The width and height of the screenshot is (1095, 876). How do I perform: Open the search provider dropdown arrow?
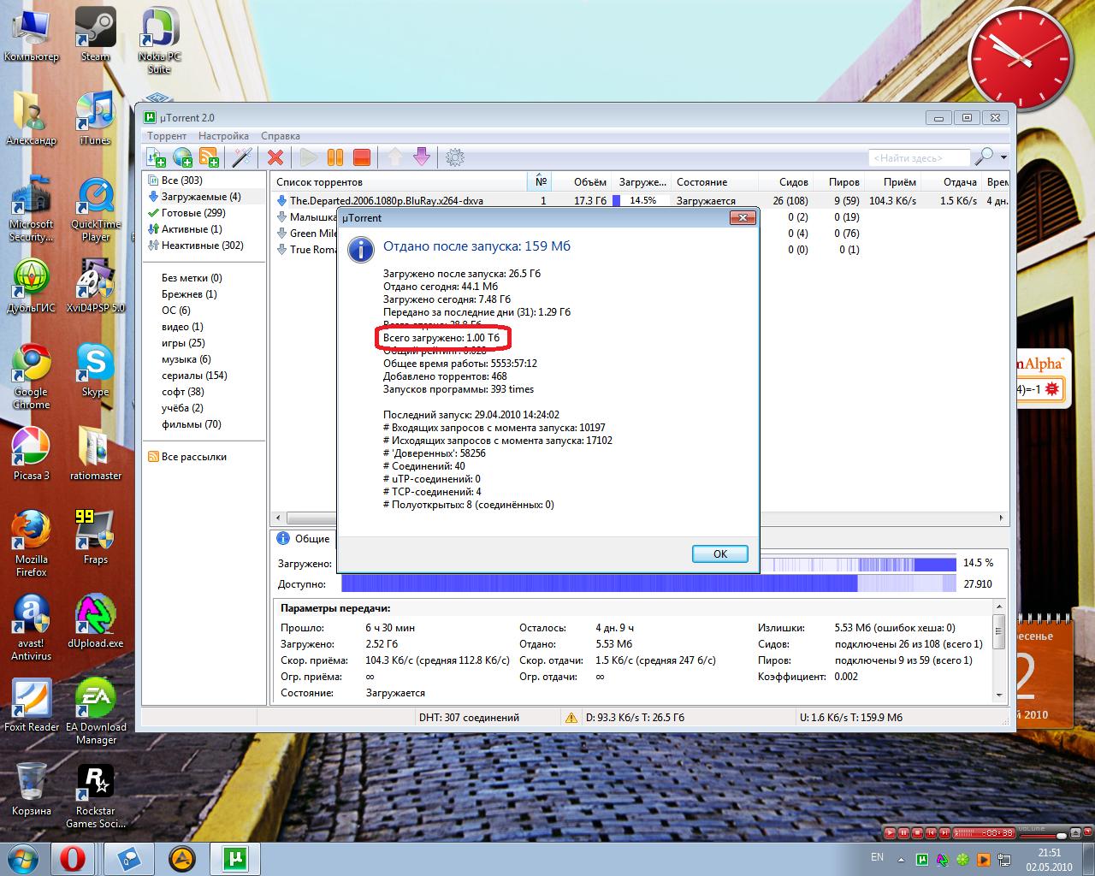click(1003, 157)
